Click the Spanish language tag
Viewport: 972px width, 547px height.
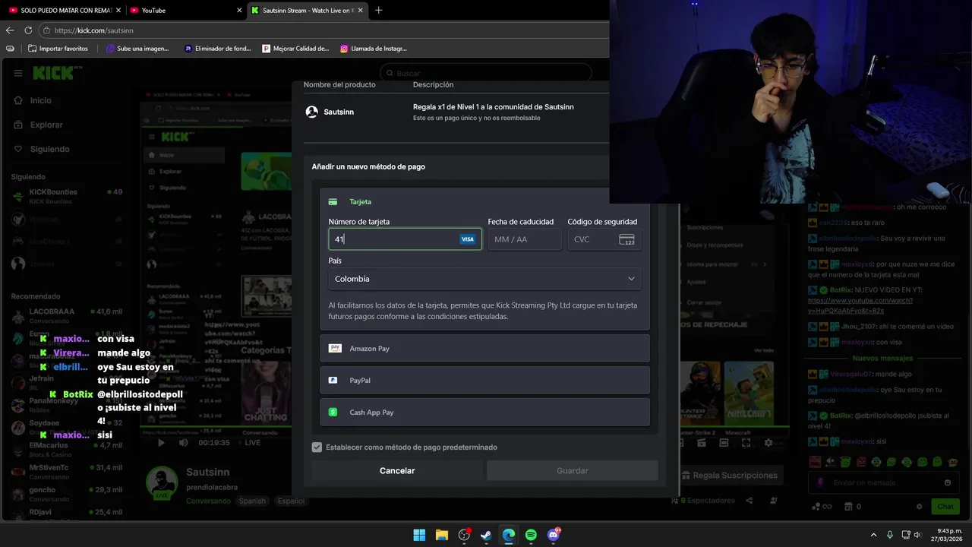pos(252,501)
